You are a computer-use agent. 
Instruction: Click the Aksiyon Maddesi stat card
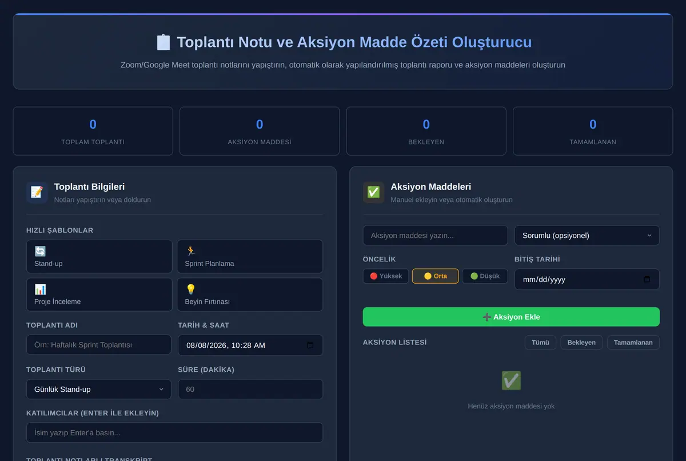coord(260,131)
